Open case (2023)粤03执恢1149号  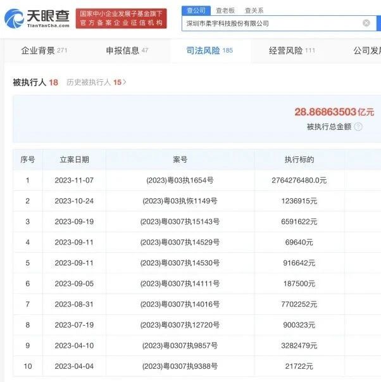pyautogui.click(x=180, y=201)
